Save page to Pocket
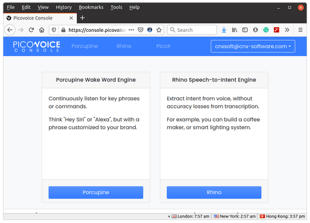 pyautogui.click(x=141, y=30)
